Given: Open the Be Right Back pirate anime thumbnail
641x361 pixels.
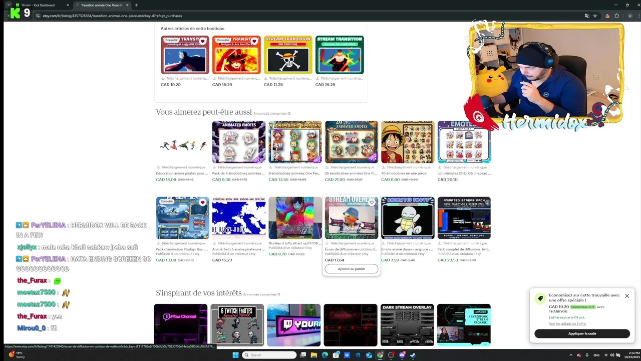Looking at the screenshot, I should pyautogui.click(x=239, y=218).
